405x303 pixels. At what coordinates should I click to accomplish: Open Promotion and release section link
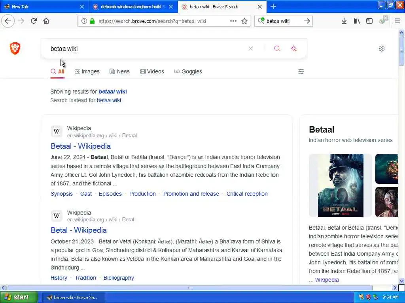point(191,194)
